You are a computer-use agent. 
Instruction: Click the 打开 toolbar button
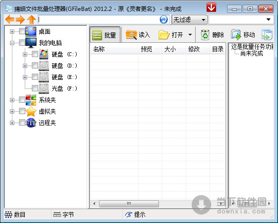click(170, 35)
